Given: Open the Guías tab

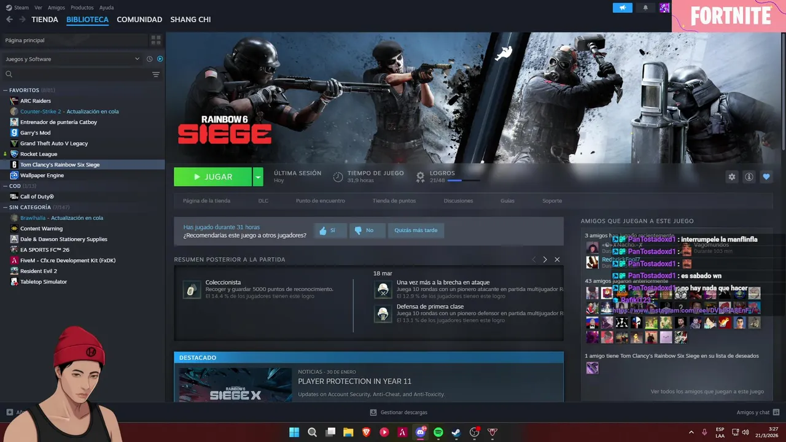Looking at the screenshot, I should [507, 201].
